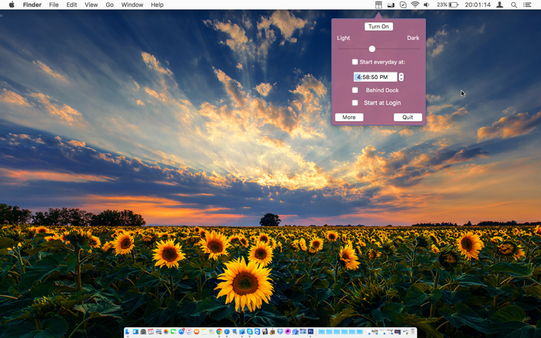541x338 pixels.
Task: Click the Light to Dark slider knob
Action: [372, 49]
